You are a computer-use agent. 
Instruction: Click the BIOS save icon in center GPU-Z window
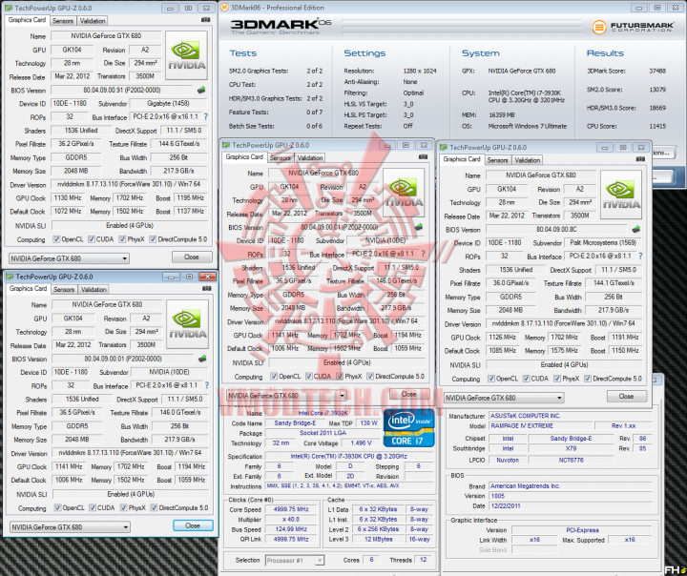pyautogui.click(x=419, y=227)
